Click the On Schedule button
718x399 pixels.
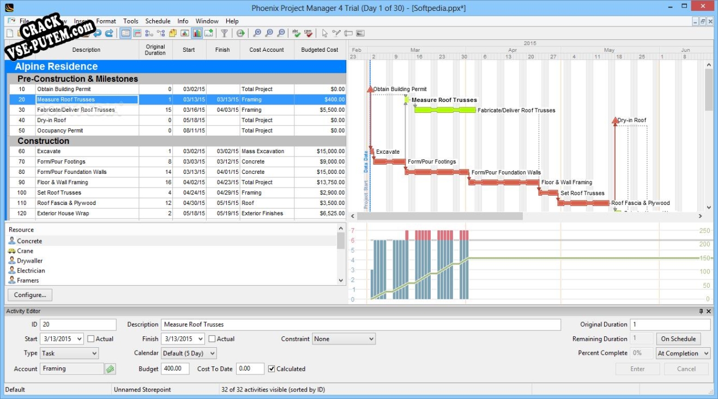pyautogui.click(x=679, y=339)
